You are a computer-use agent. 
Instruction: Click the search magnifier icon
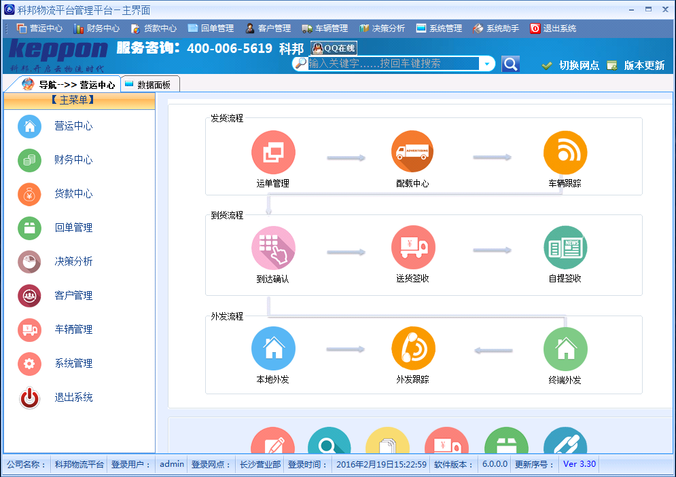click(x=510, y=62)
